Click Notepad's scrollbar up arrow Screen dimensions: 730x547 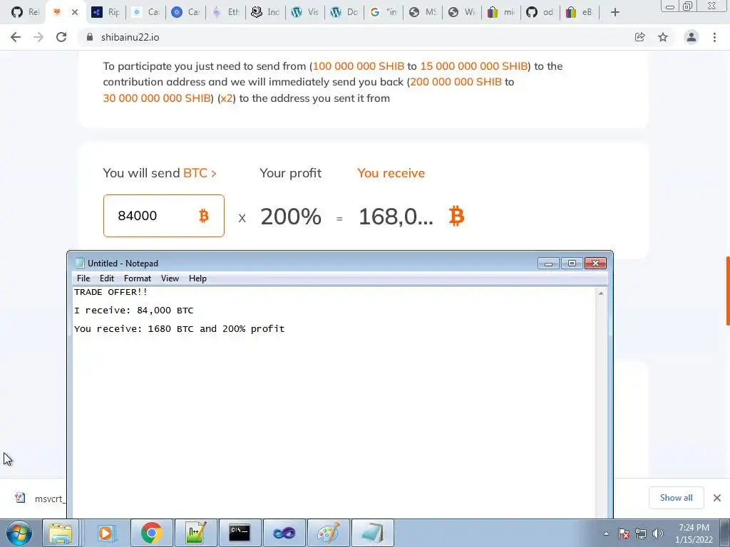(x=601, y=293)
